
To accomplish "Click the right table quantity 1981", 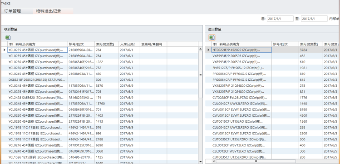I will click(311, 68).
